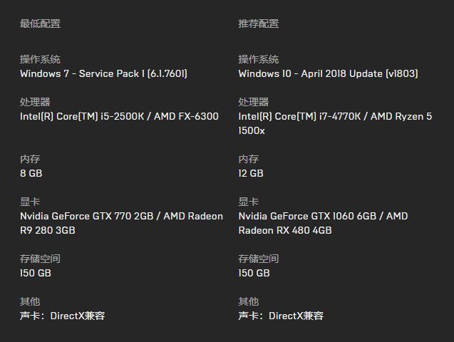
Task: Click the 推荐配置 heading
Action: click(x=258, y=24)
